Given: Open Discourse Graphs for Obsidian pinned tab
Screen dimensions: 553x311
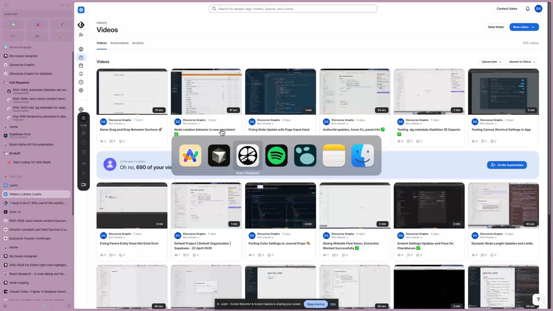Looking at the screenshot, I should pos(36,73).
